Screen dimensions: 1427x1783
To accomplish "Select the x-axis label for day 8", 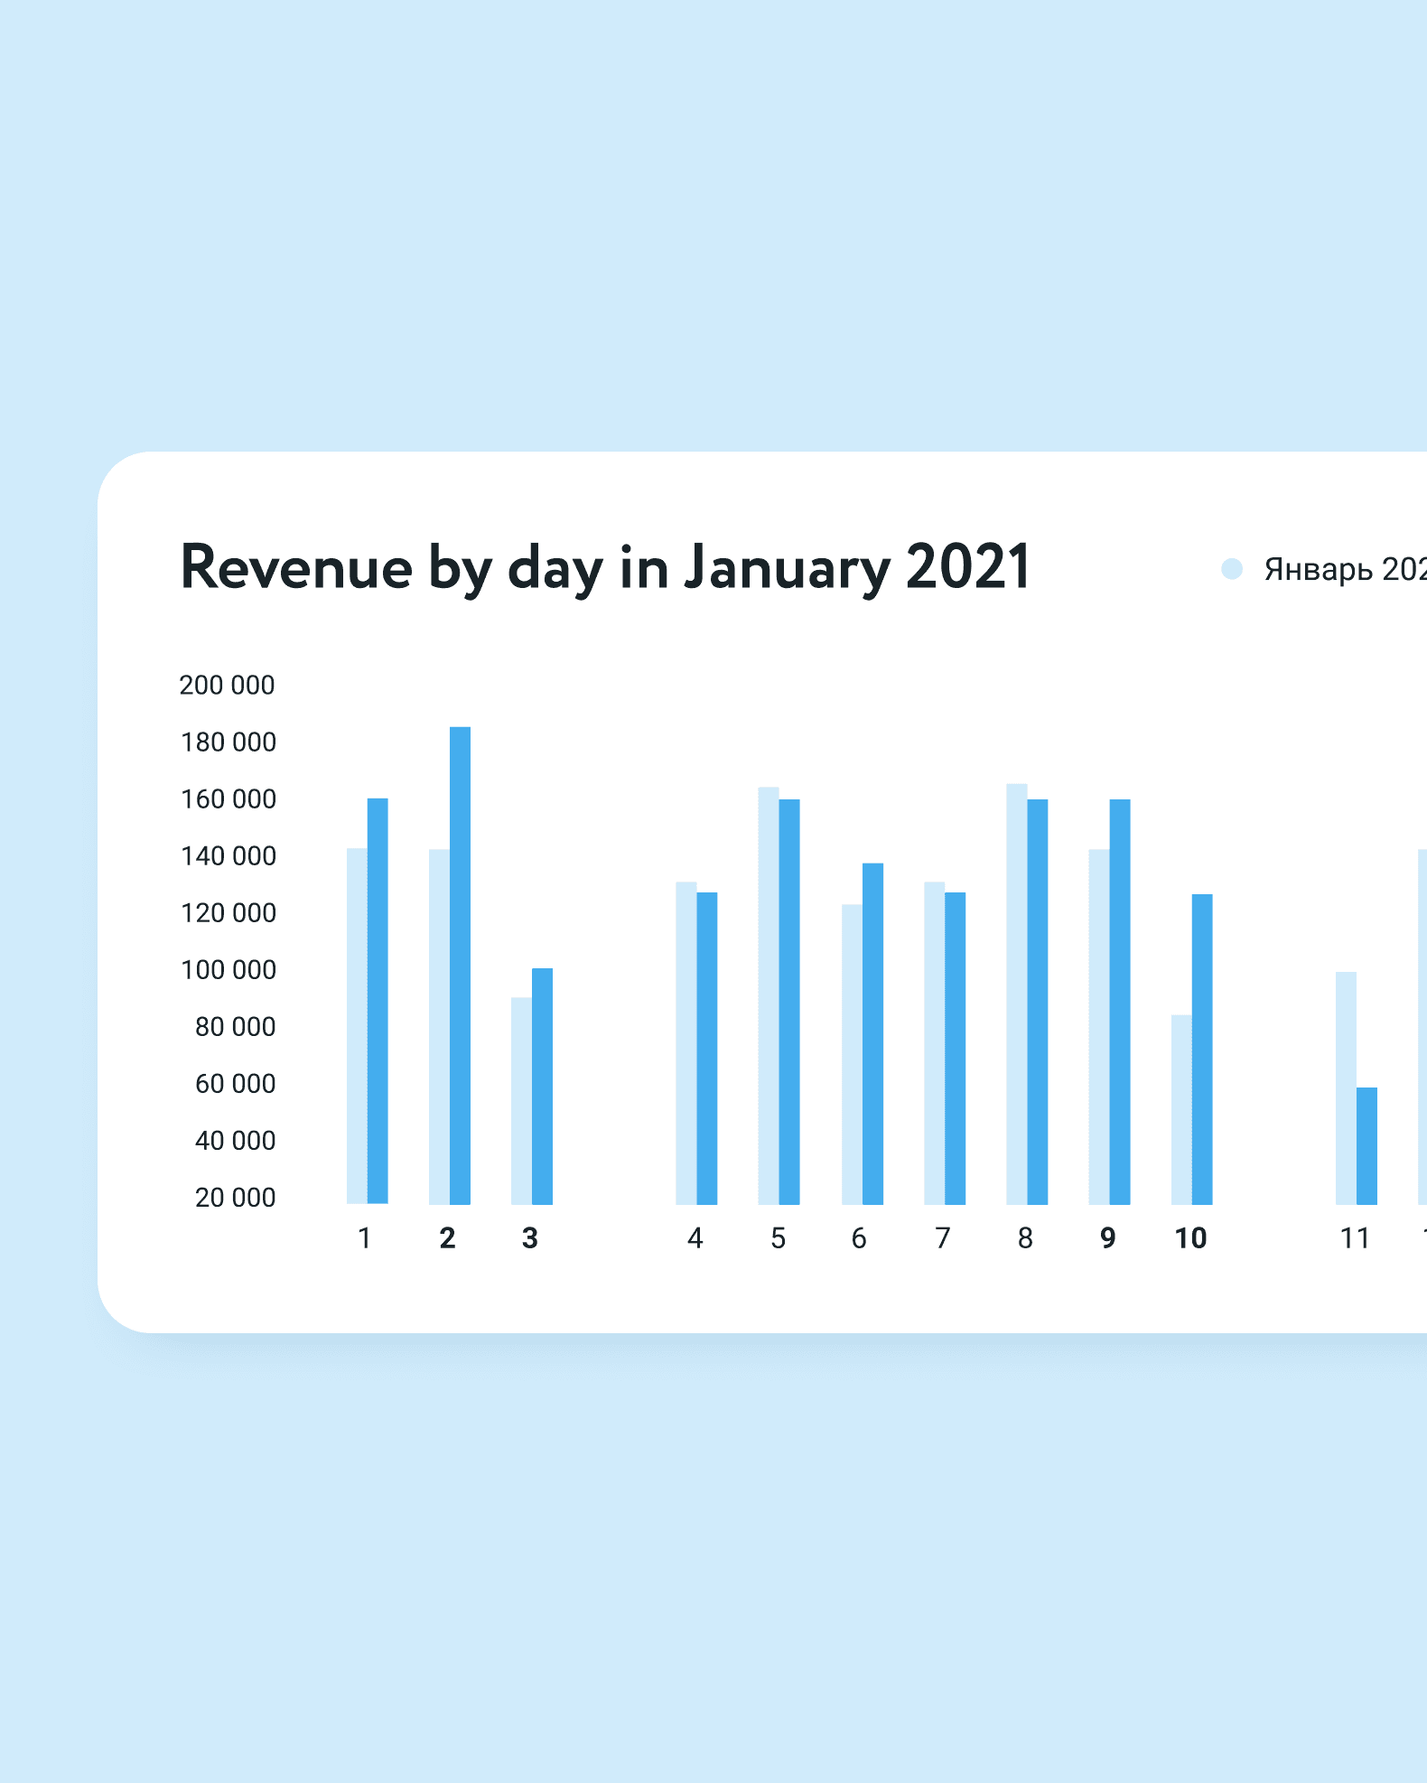I will (1025, 1237).
